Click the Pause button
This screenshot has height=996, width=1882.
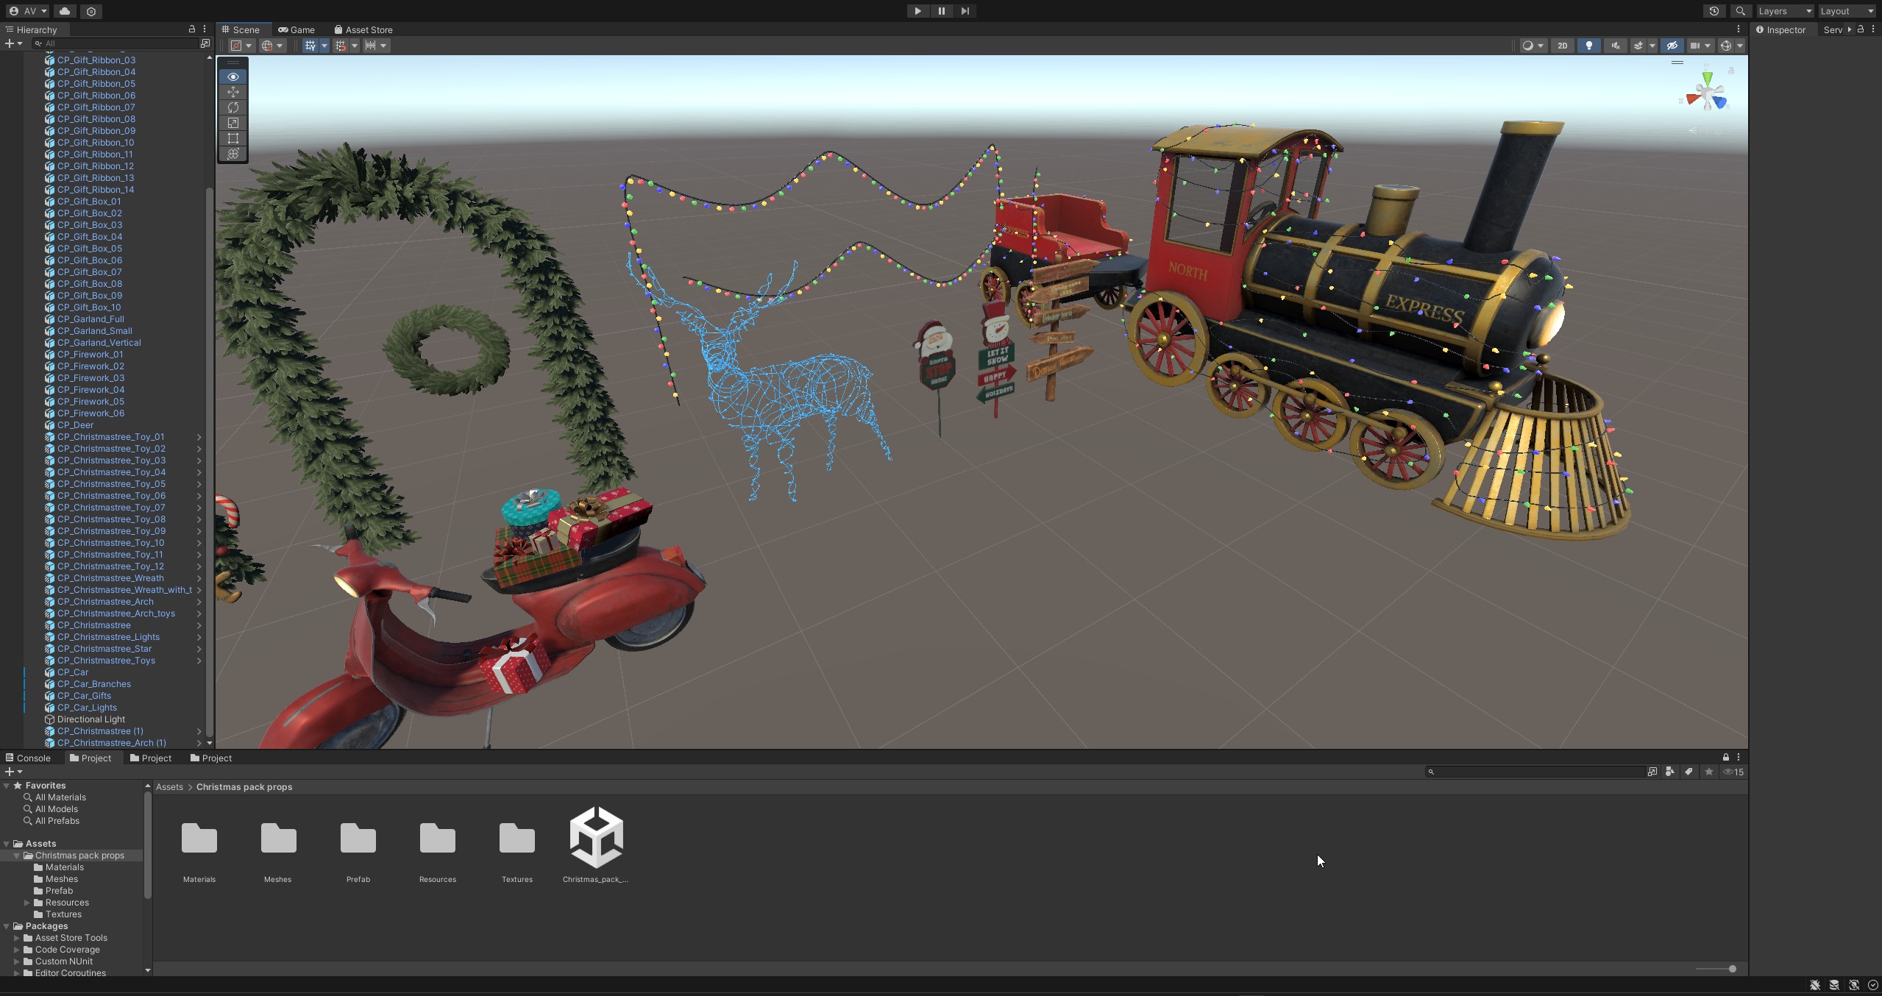point(941,11)
